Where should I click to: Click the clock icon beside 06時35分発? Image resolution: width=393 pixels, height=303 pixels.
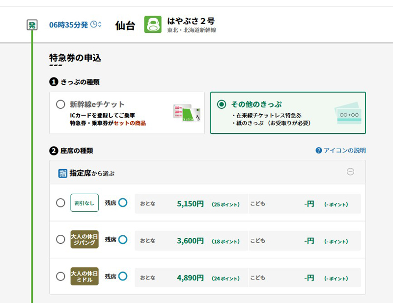click(x=96, y=25)
